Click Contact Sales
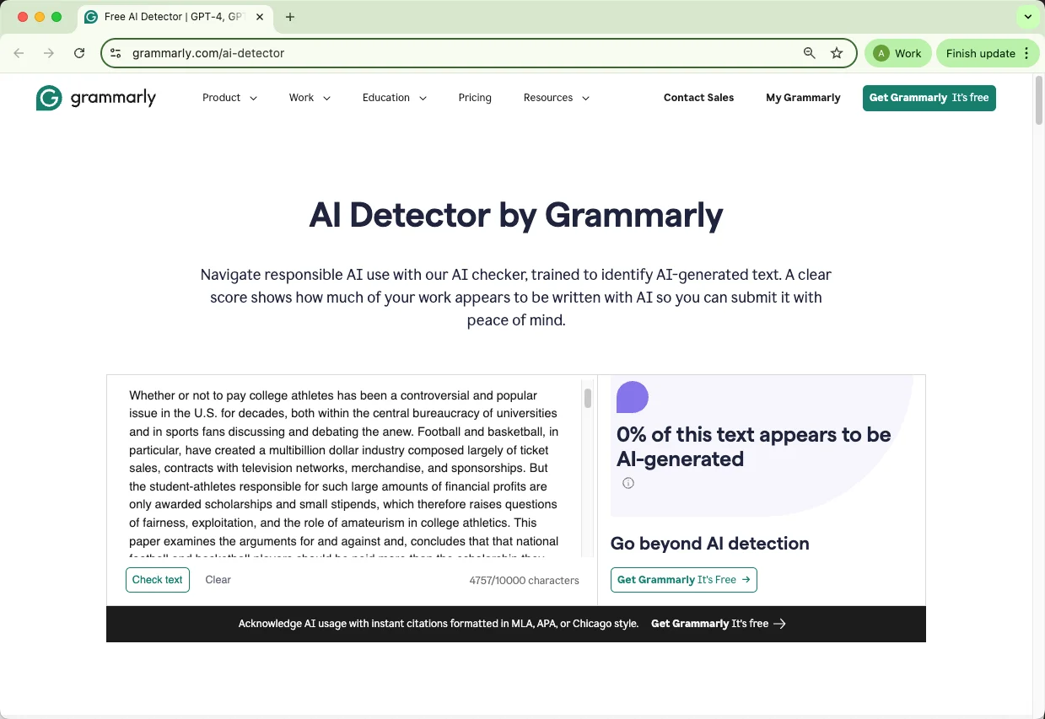 [x=698, y=98]
